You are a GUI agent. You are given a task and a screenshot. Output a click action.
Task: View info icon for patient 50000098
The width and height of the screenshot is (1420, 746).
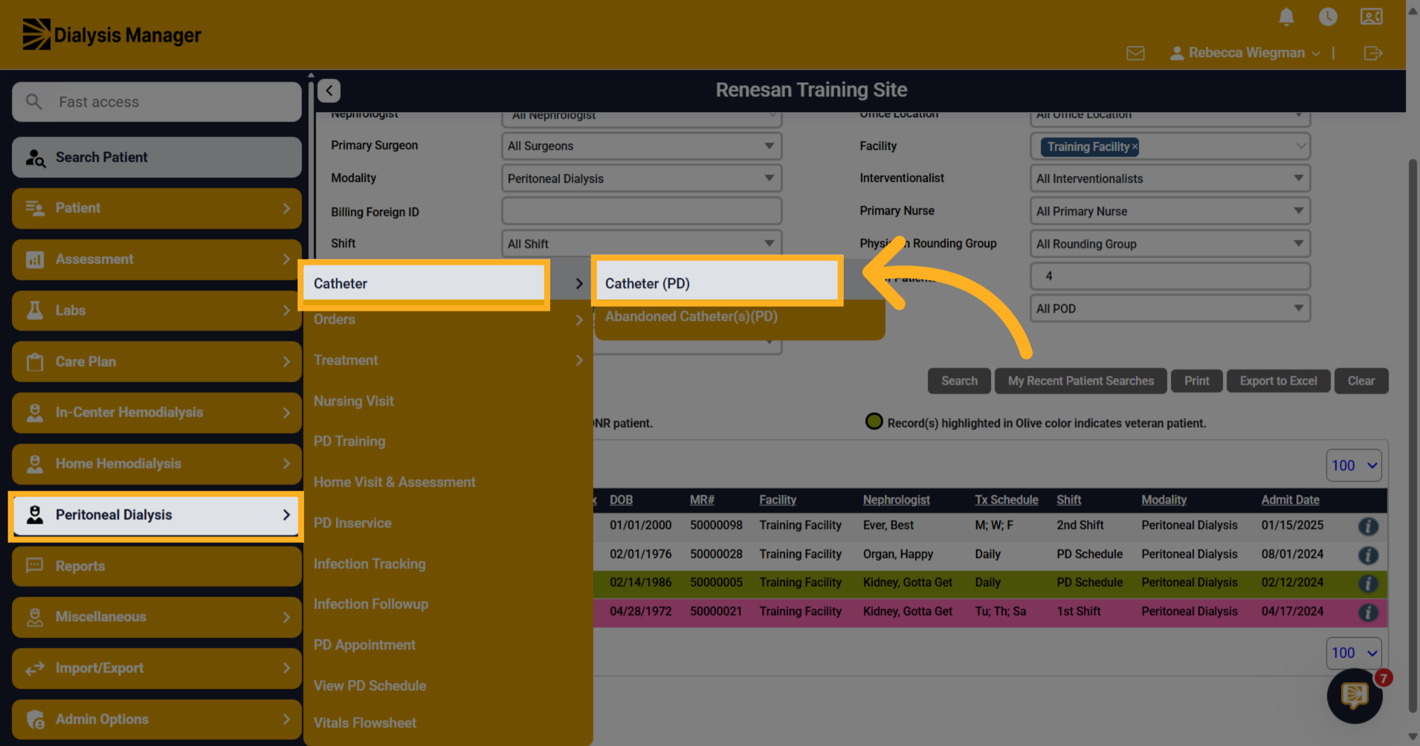(1368, 526)
